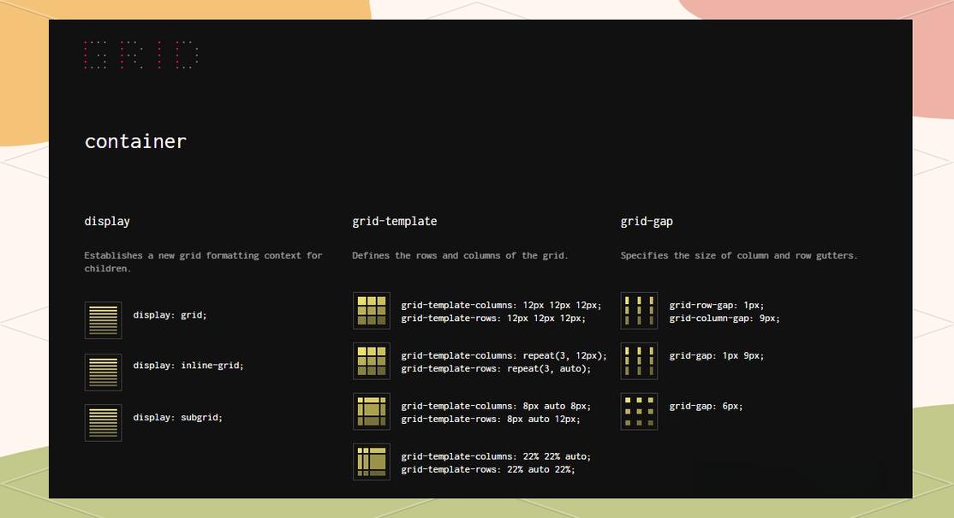Click grid-template-rows: repeat(3, auto); line
Viewport: 954px width, 518px height.
pos(496,368)
